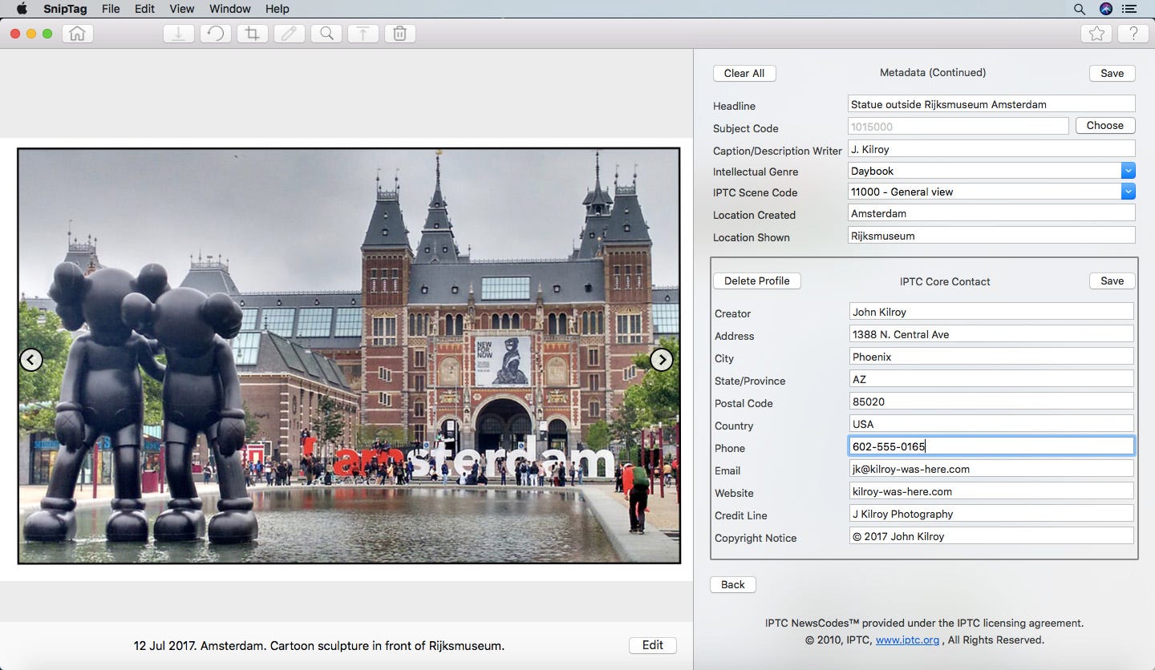The image size is (1155, 670).
Task: Click the upload/export toolbar icon
Action: (363, 34)
